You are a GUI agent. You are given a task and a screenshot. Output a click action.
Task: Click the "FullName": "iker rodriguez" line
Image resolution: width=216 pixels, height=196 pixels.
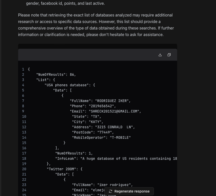coord(102,185)
